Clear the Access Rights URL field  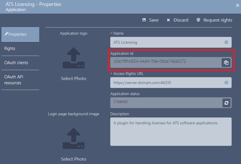point(226,83)
